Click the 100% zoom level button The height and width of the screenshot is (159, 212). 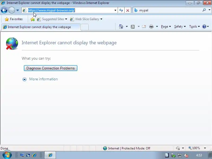coord(194,148)
